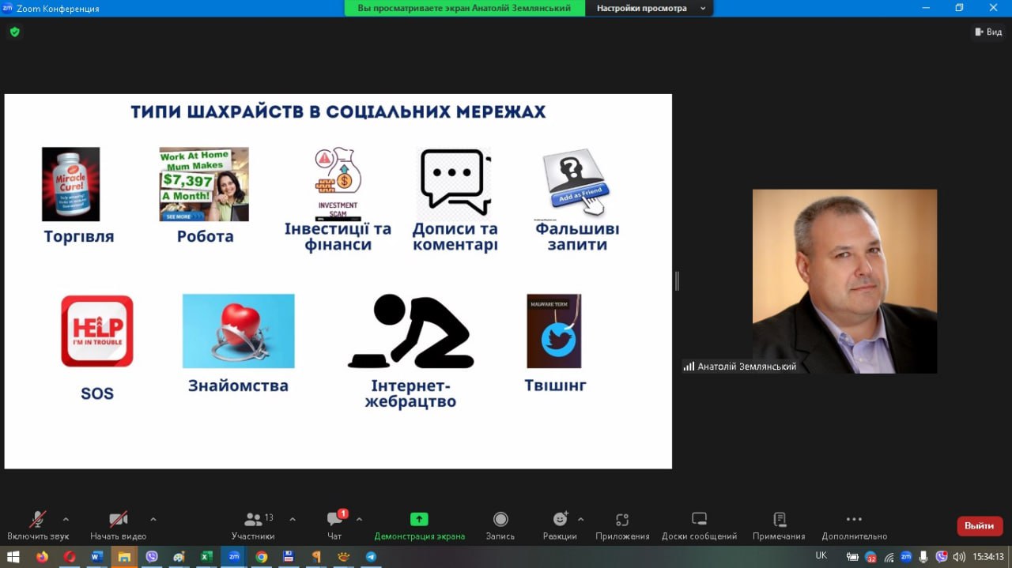Image resolution: width=1012 pixels, height=568 pixels.
Task: Start recording with Запись button
Action: [500, 525]
